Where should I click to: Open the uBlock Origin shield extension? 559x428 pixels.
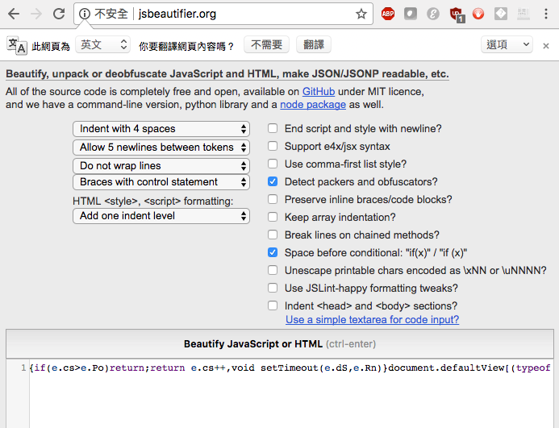[x=457, y=15]
